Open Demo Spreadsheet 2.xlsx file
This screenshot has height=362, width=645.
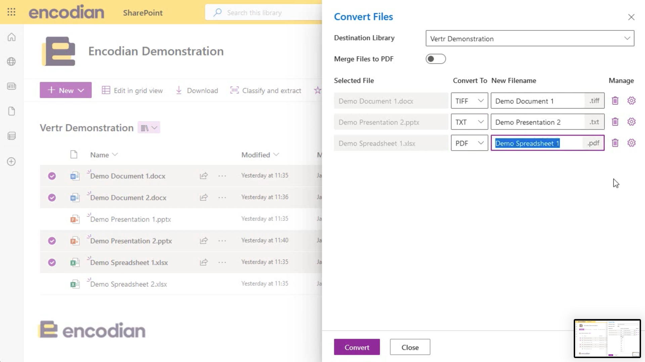(129, 284)
